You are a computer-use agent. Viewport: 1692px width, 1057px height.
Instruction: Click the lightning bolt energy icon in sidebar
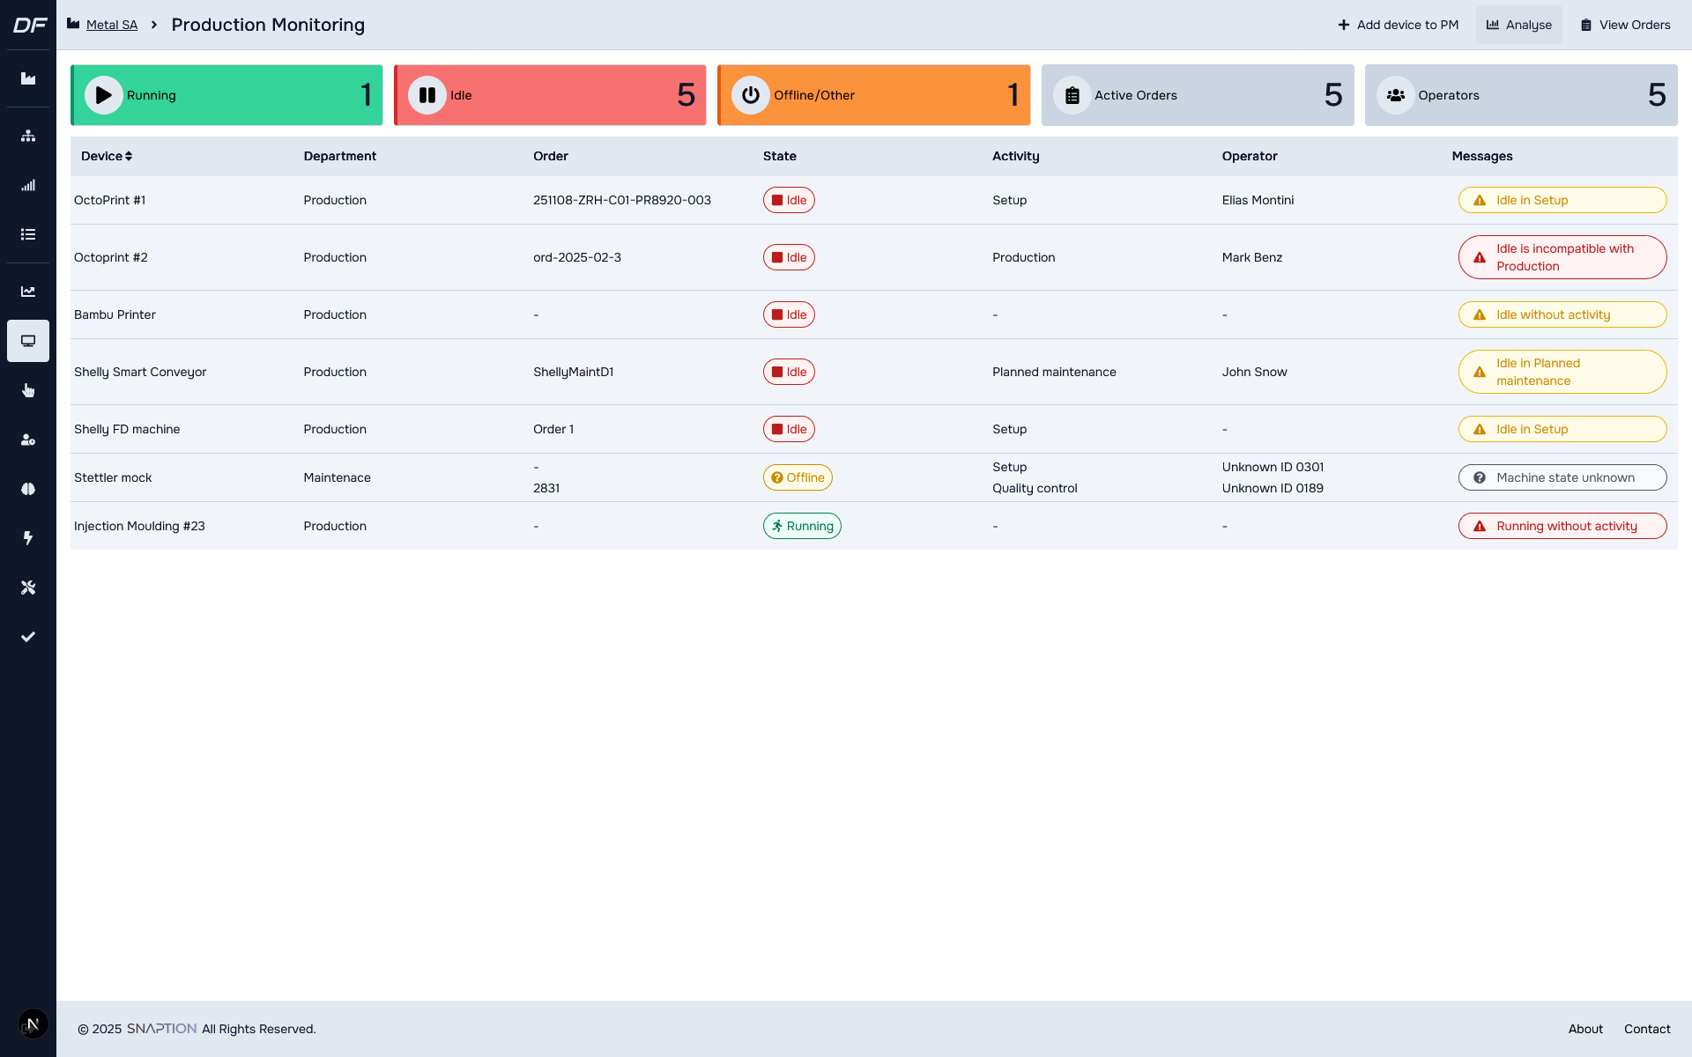click(x=28, y=538)
